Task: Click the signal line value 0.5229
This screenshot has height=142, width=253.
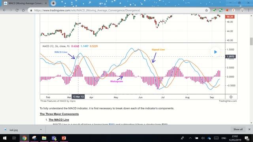Action: click(94, 46)
